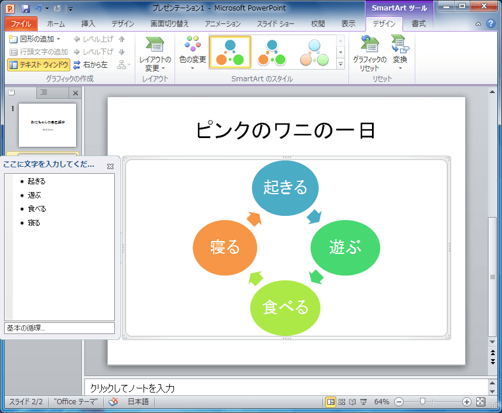Image resolution: width=502 pixels, height=413 pixels.
Task: Toggle the テキスト ウィンドウ button
Action: click(39, 65)
